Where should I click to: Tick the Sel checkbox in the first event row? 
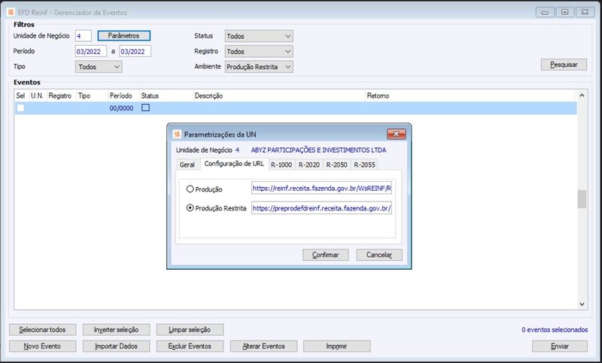pyautogui.click(x=20, y=108)
